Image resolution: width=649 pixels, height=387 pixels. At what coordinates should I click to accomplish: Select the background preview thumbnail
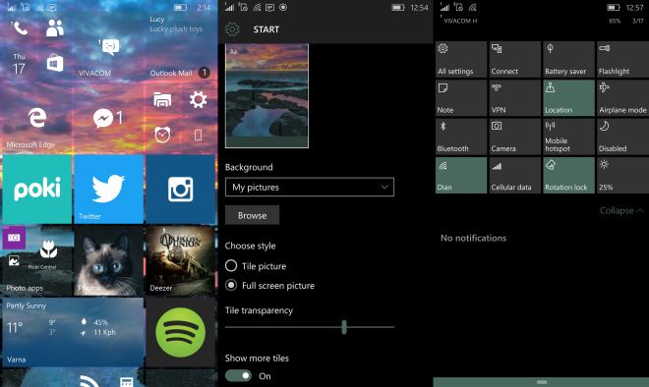point(266,95)
